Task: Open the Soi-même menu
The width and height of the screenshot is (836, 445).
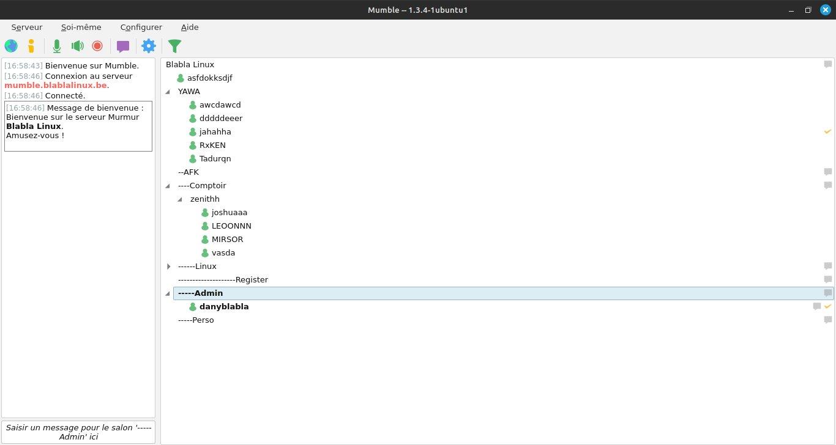Action: [81, 27]
